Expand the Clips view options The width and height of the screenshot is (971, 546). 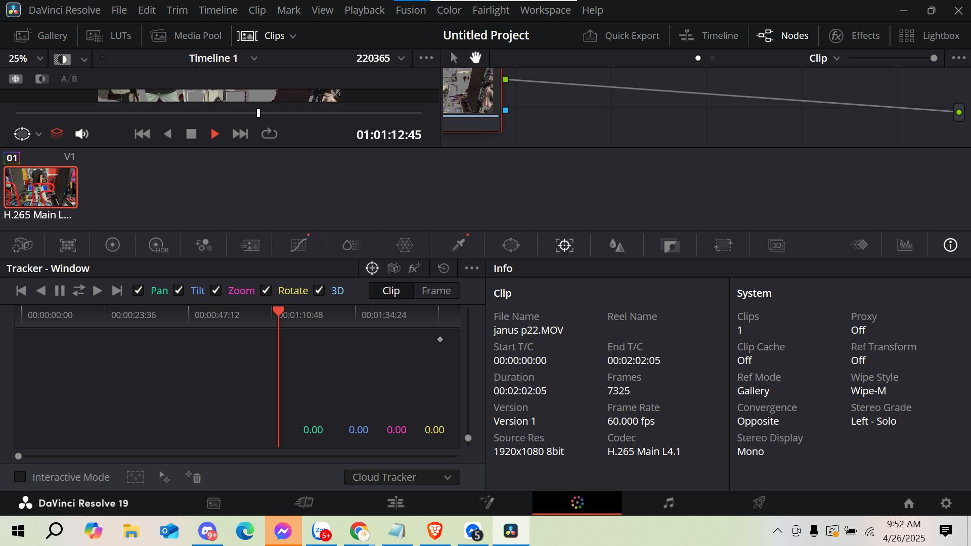pos(293,36)
